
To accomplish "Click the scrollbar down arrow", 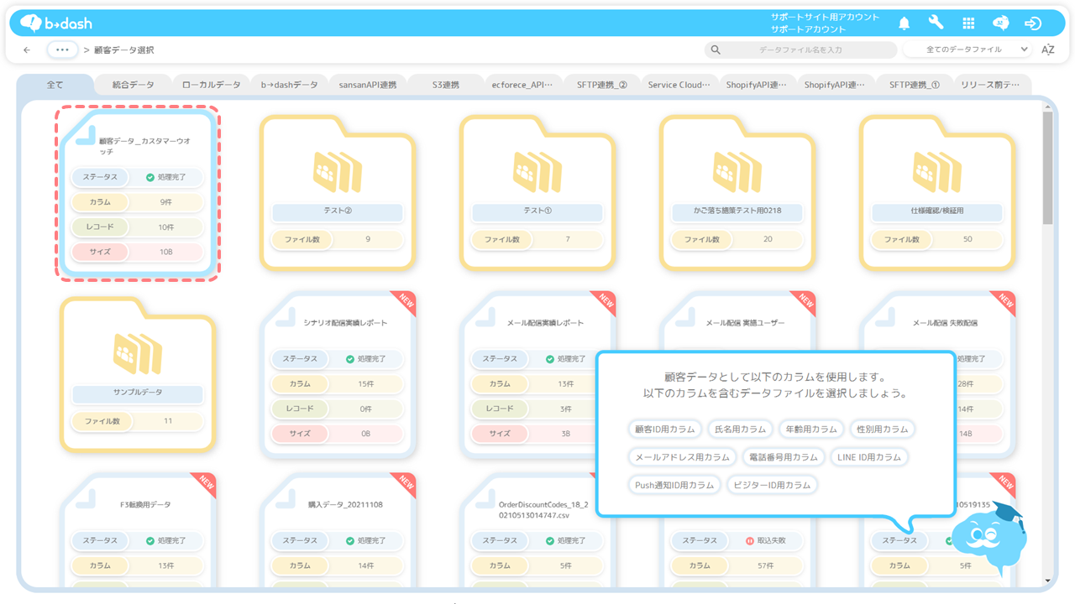I will click(x=1047, y=581).
